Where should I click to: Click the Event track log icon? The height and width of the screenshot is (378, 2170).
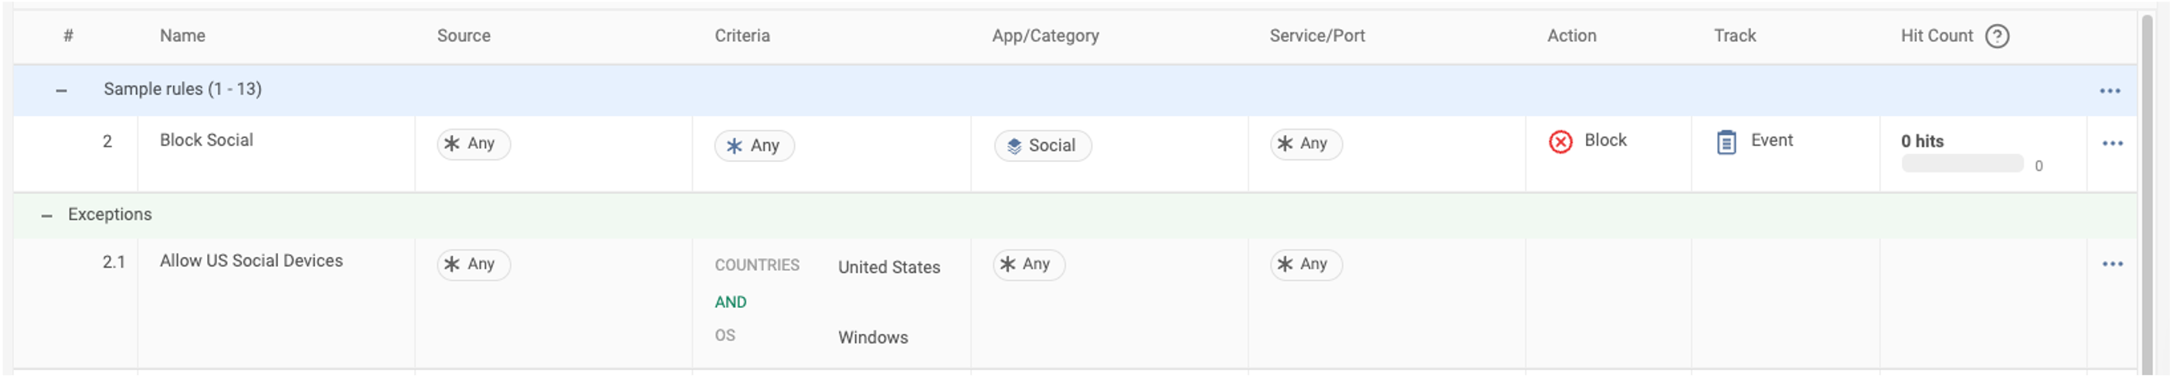[x=1726, y=142]
